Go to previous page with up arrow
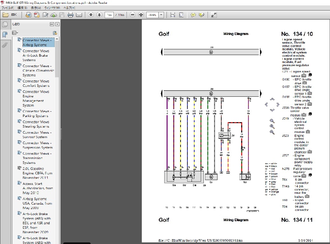This screenshot has width=330, height=244. [91, 15]
